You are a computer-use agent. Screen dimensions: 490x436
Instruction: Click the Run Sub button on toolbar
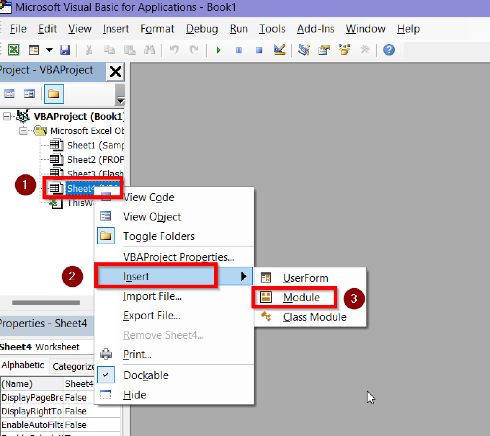click(x=219, y=50)
